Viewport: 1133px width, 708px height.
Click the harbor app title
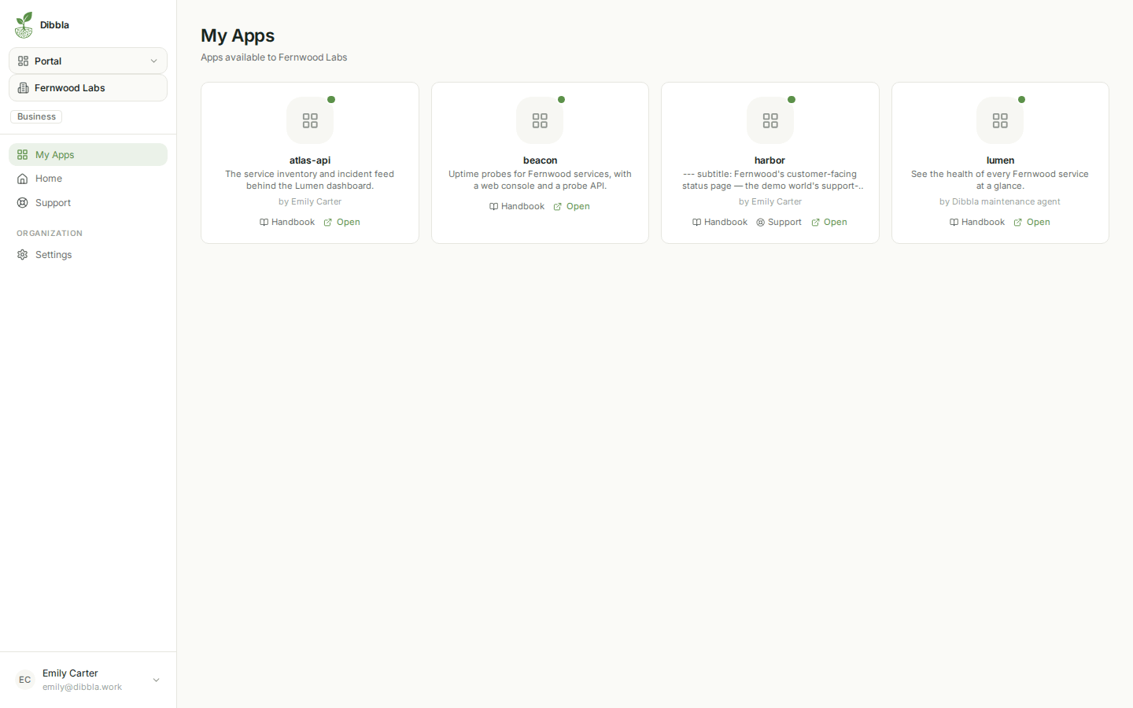click(770, 160)
